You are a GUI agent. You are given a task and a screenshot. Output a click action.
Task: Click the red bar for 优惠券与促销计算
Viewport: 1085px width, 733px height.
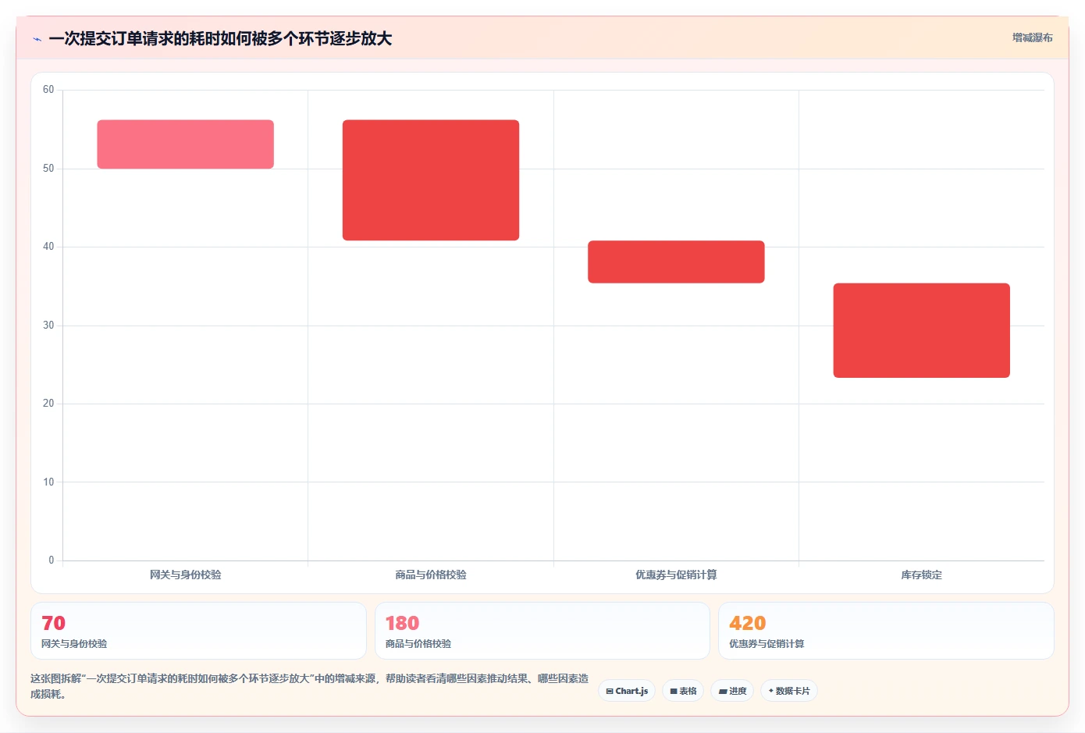click(x=676, y=262)
